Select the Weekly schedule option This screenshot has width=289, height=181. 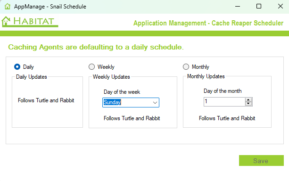click(x=91, y=67)
